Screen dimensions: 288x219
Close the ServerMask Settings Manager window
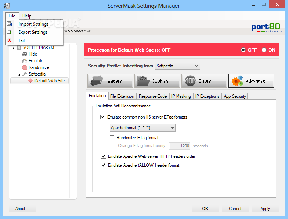(277, 4)
